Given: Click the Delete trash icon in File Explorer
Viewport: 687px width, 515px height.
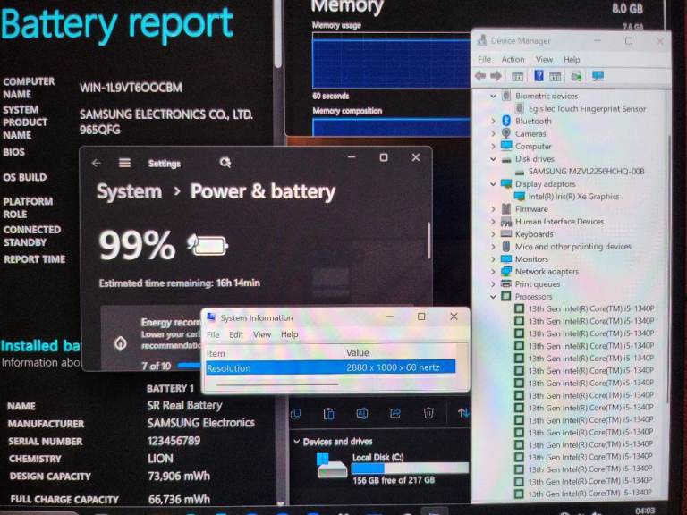Looking at the screenshot, I should [428, 413].
